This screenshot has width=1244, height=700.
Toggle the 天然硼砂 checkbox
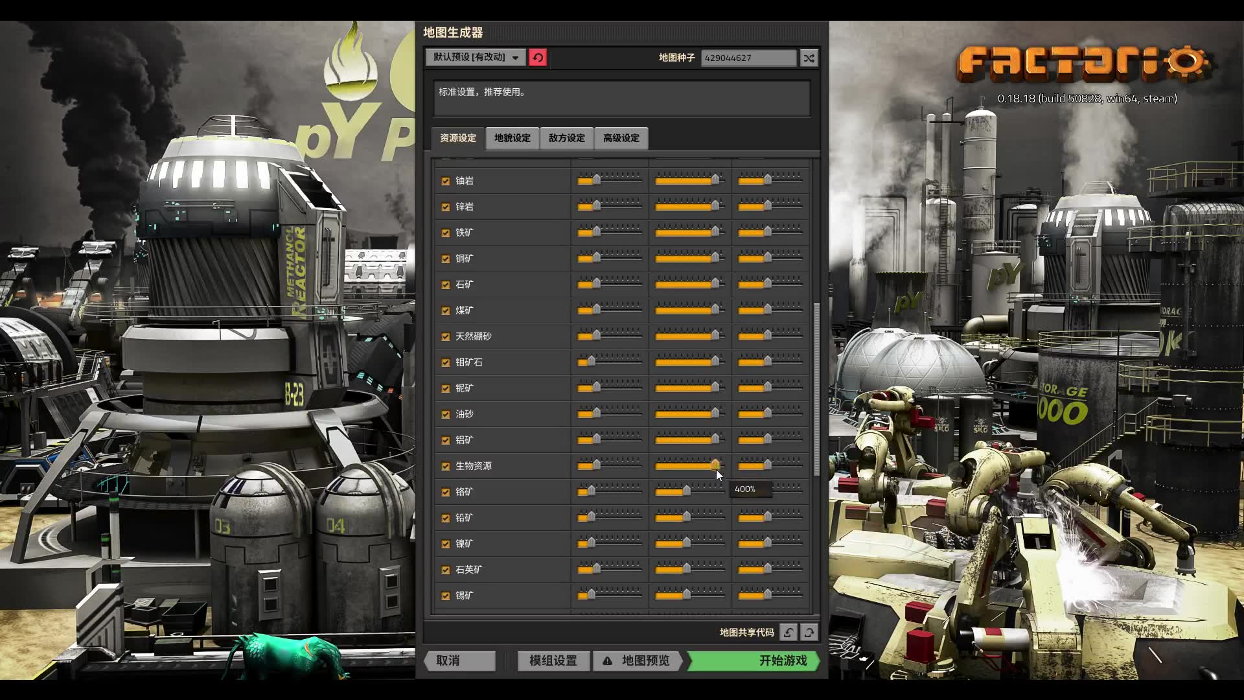click(x=446, y=337)
